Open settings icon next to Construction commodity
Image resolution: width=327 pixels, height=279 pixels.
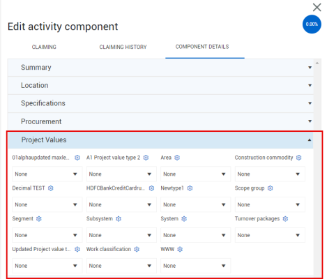tap(299, 158)
